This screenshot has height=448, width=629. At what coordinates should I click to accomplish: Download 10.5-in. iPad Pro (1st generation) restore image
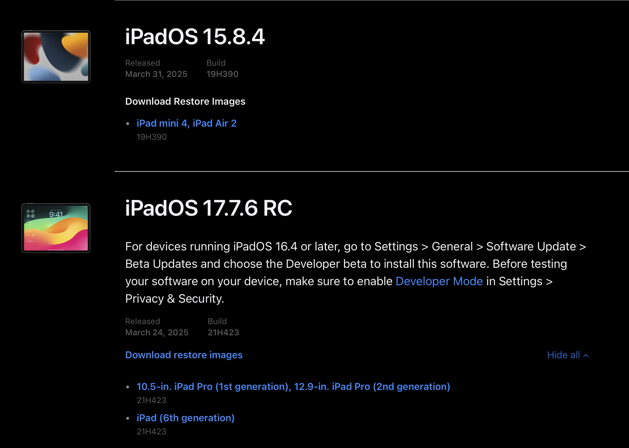[x=293, y=386]
